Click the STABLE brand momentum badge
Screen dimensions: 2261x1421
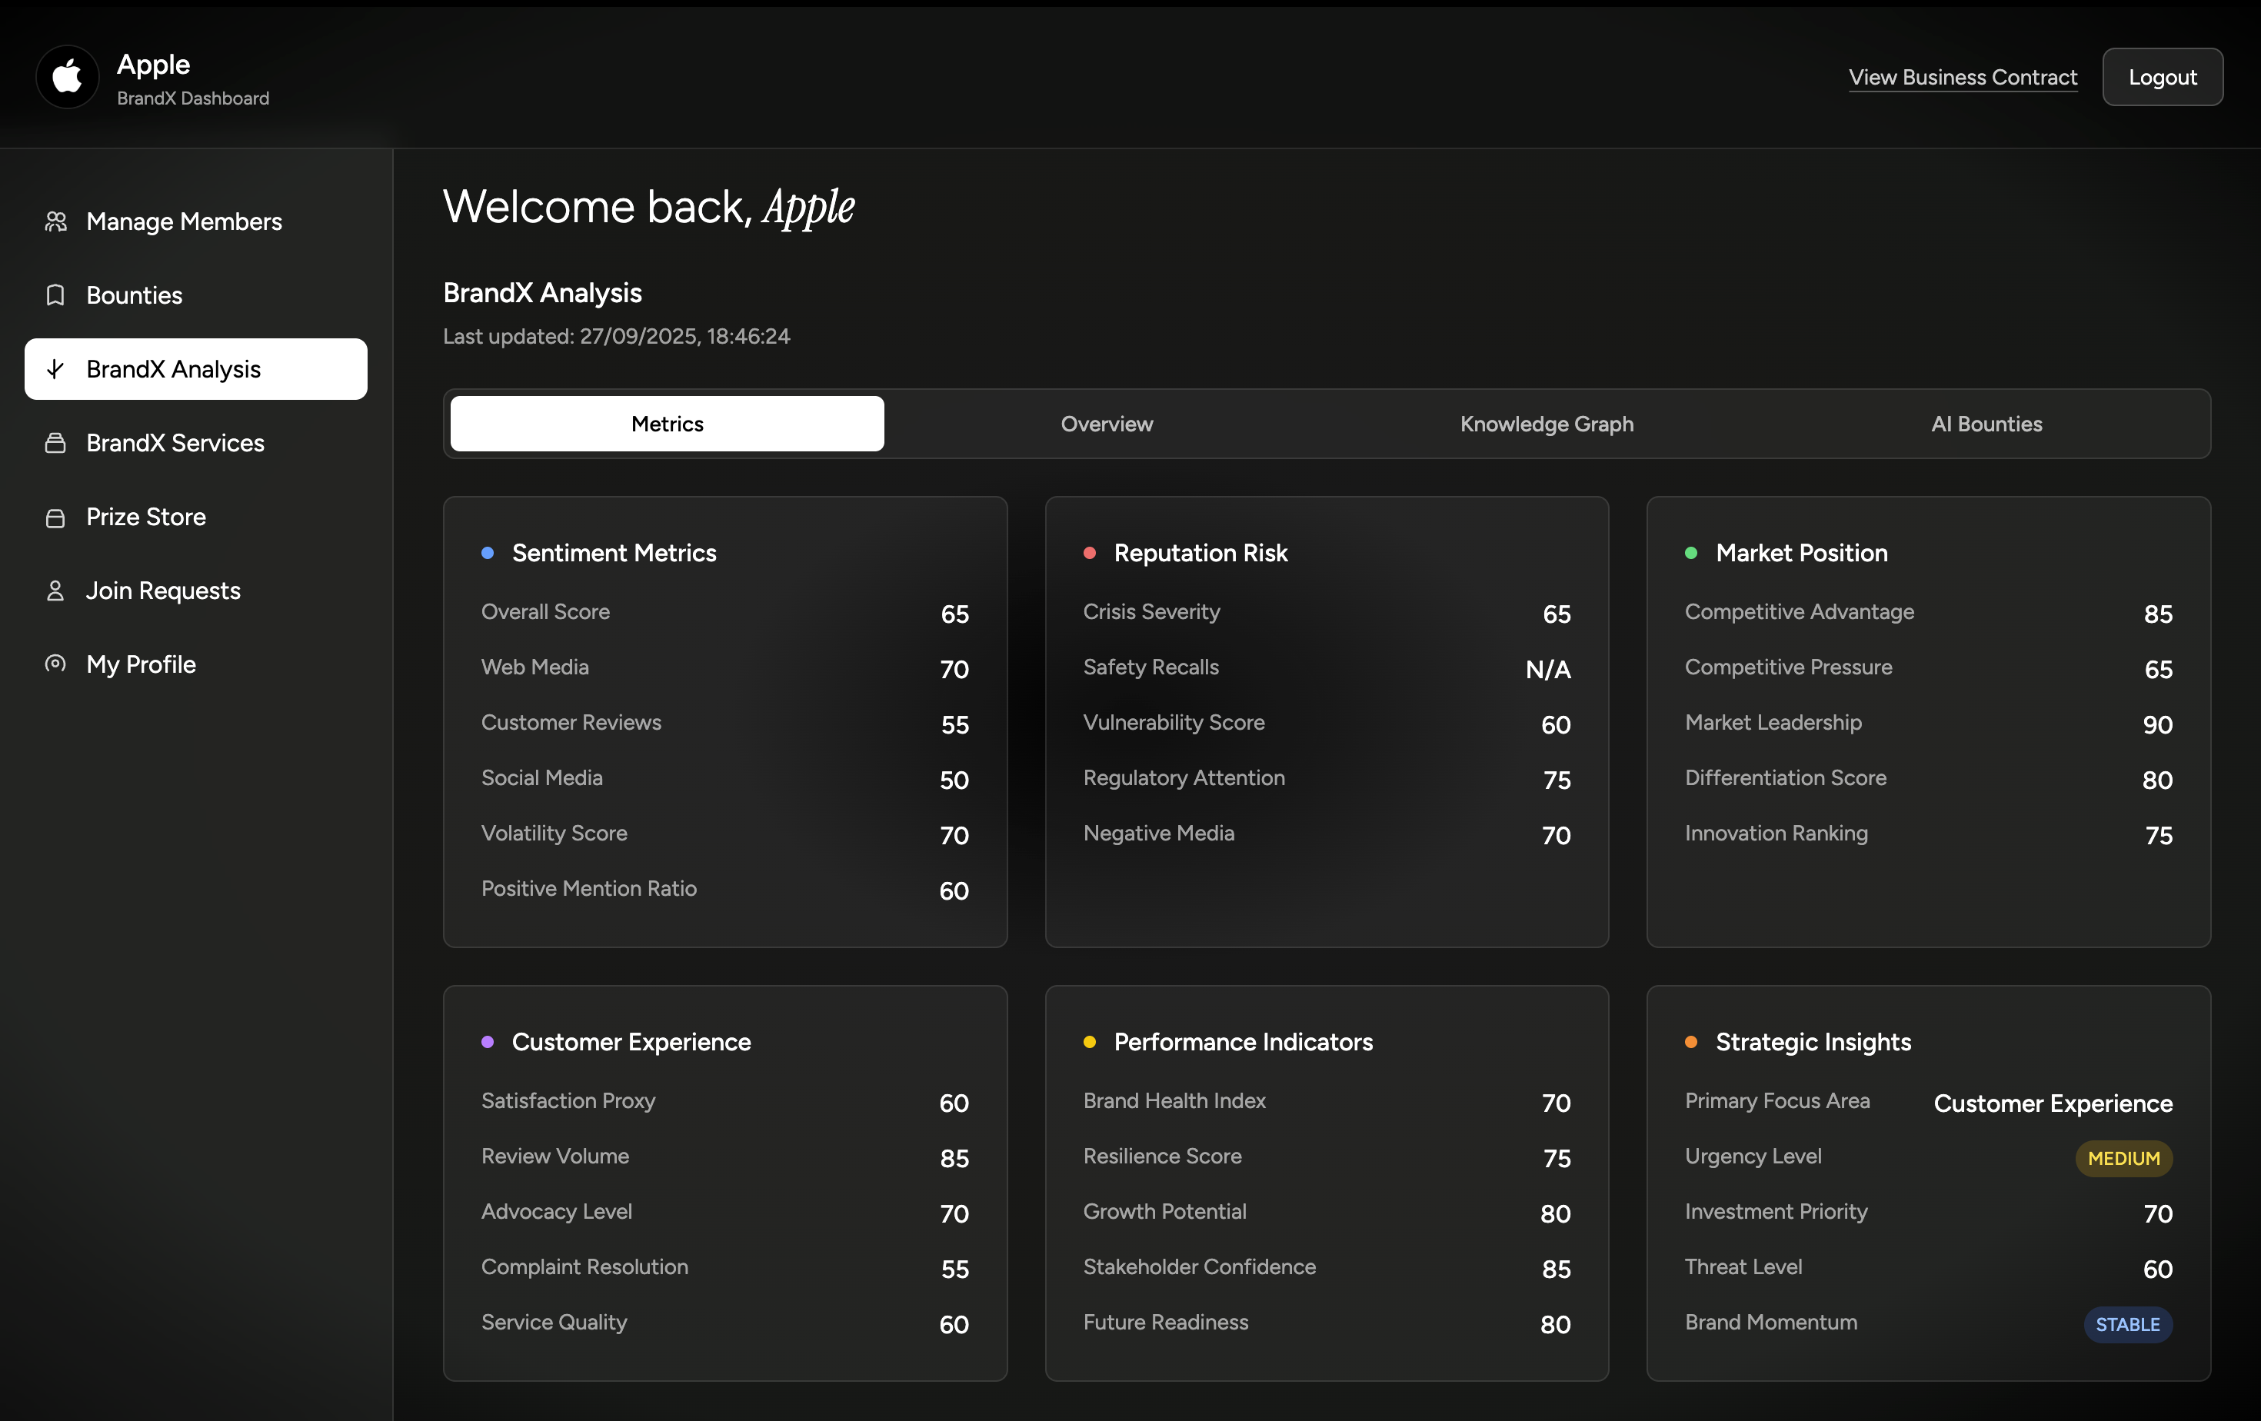tap(2126, 1324)
